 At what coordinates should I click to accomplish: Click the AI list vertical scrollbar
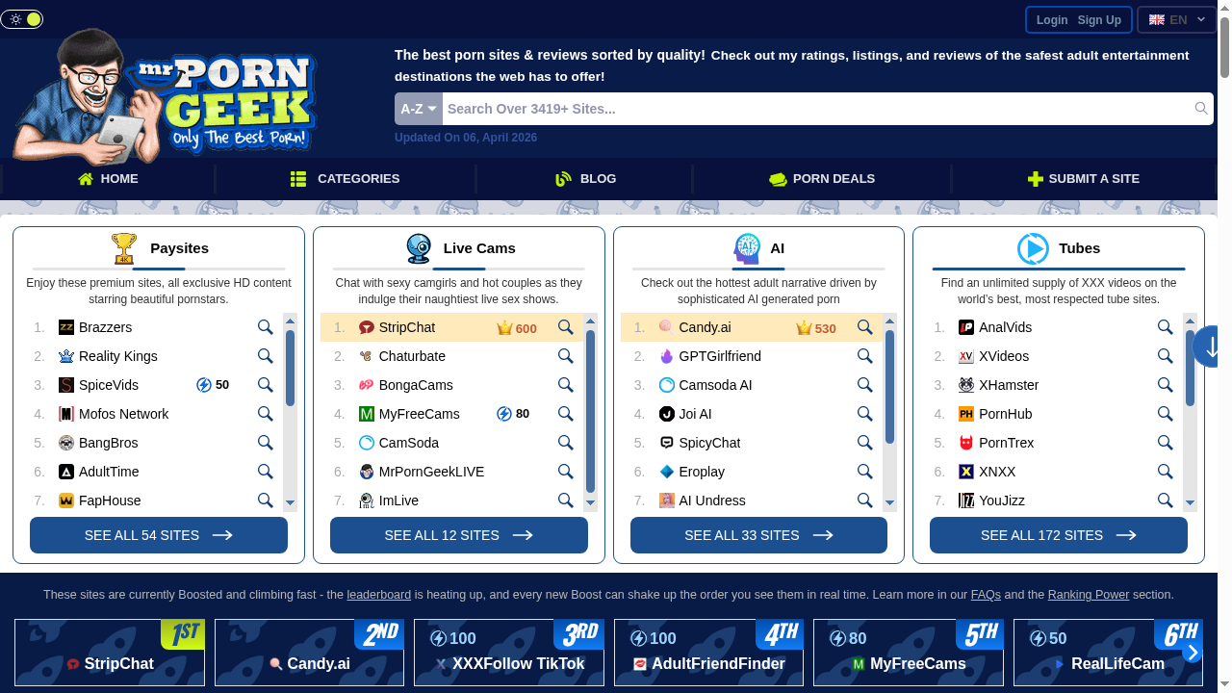889,387
